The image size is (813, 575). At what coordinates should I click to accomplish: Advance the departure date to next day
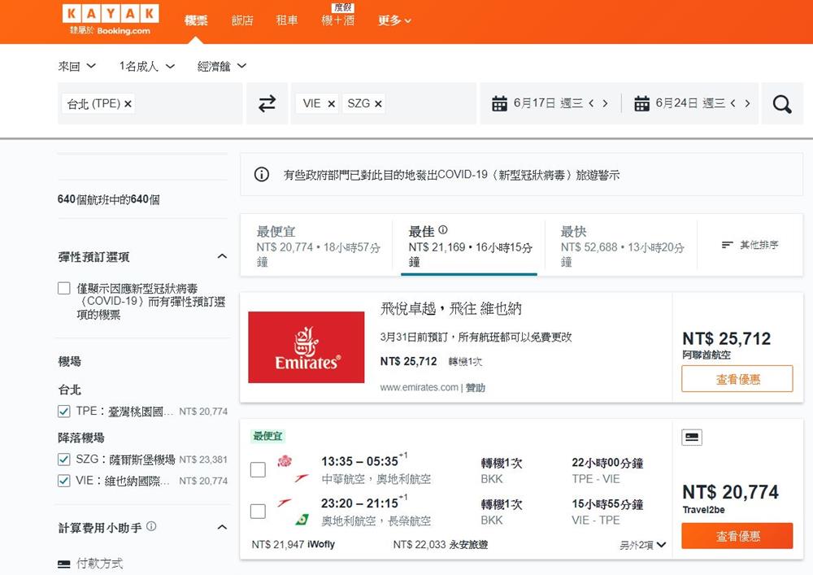point(605,103)
